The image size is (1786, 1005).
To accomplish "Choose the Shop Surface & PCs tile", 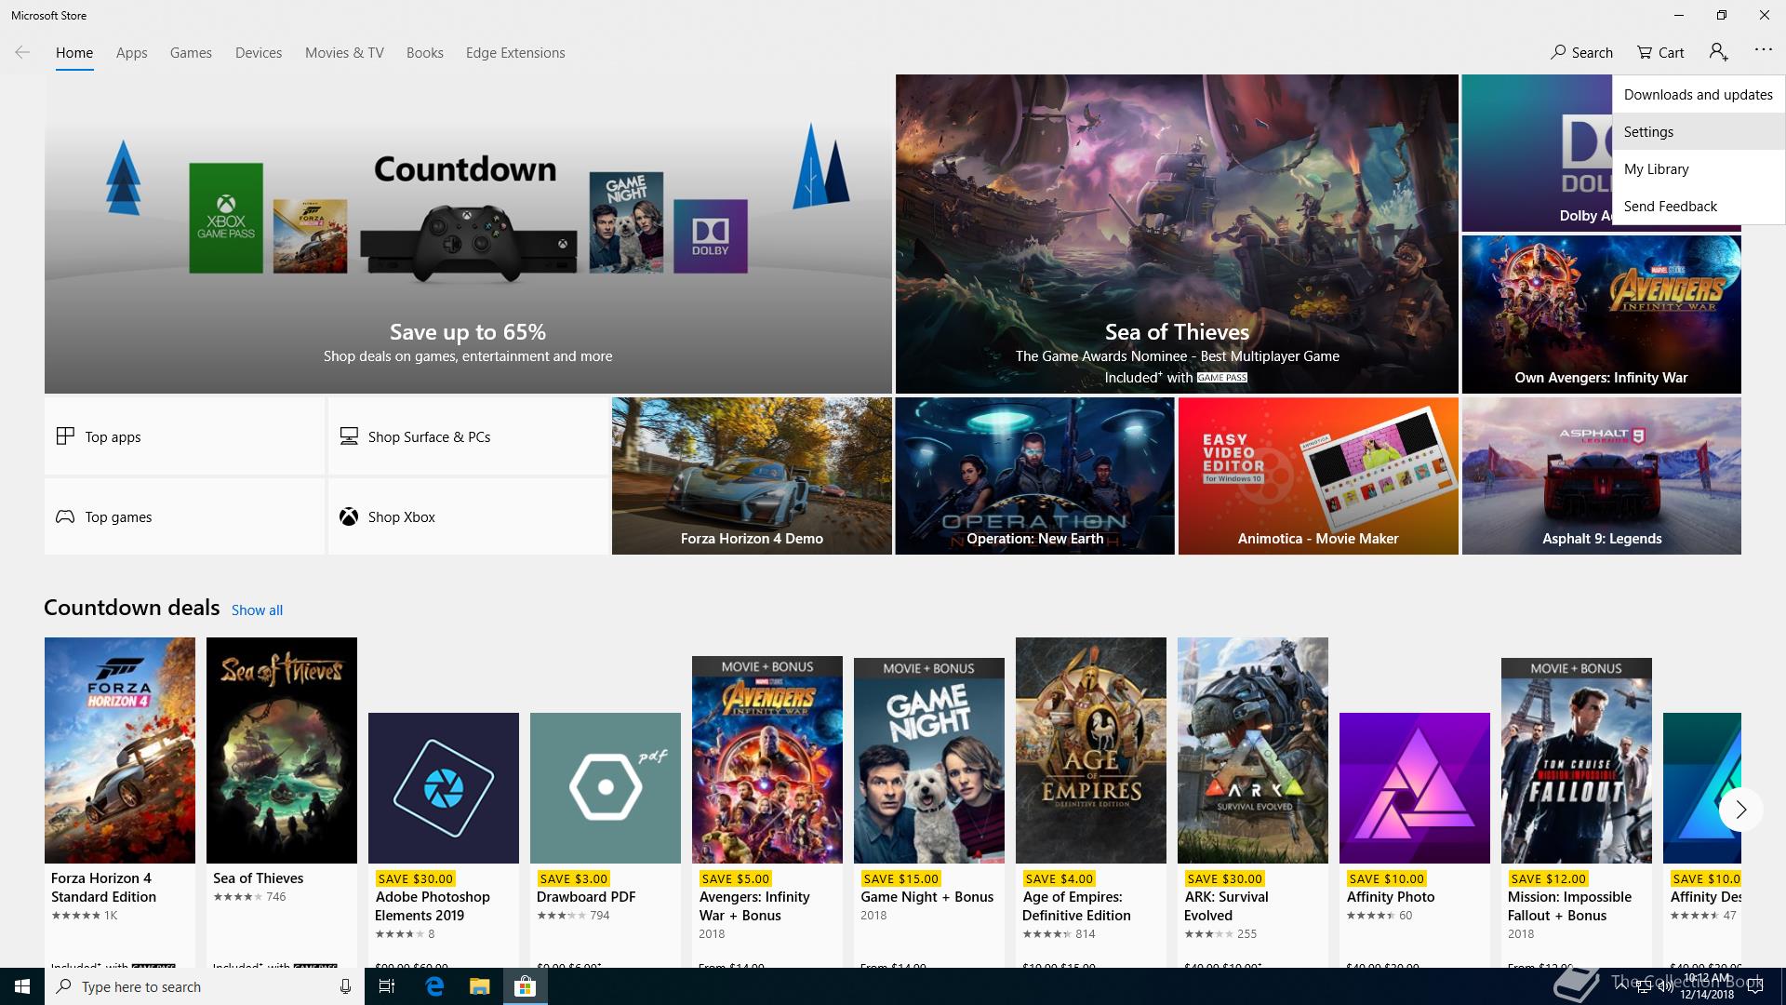I will [468, 436].
